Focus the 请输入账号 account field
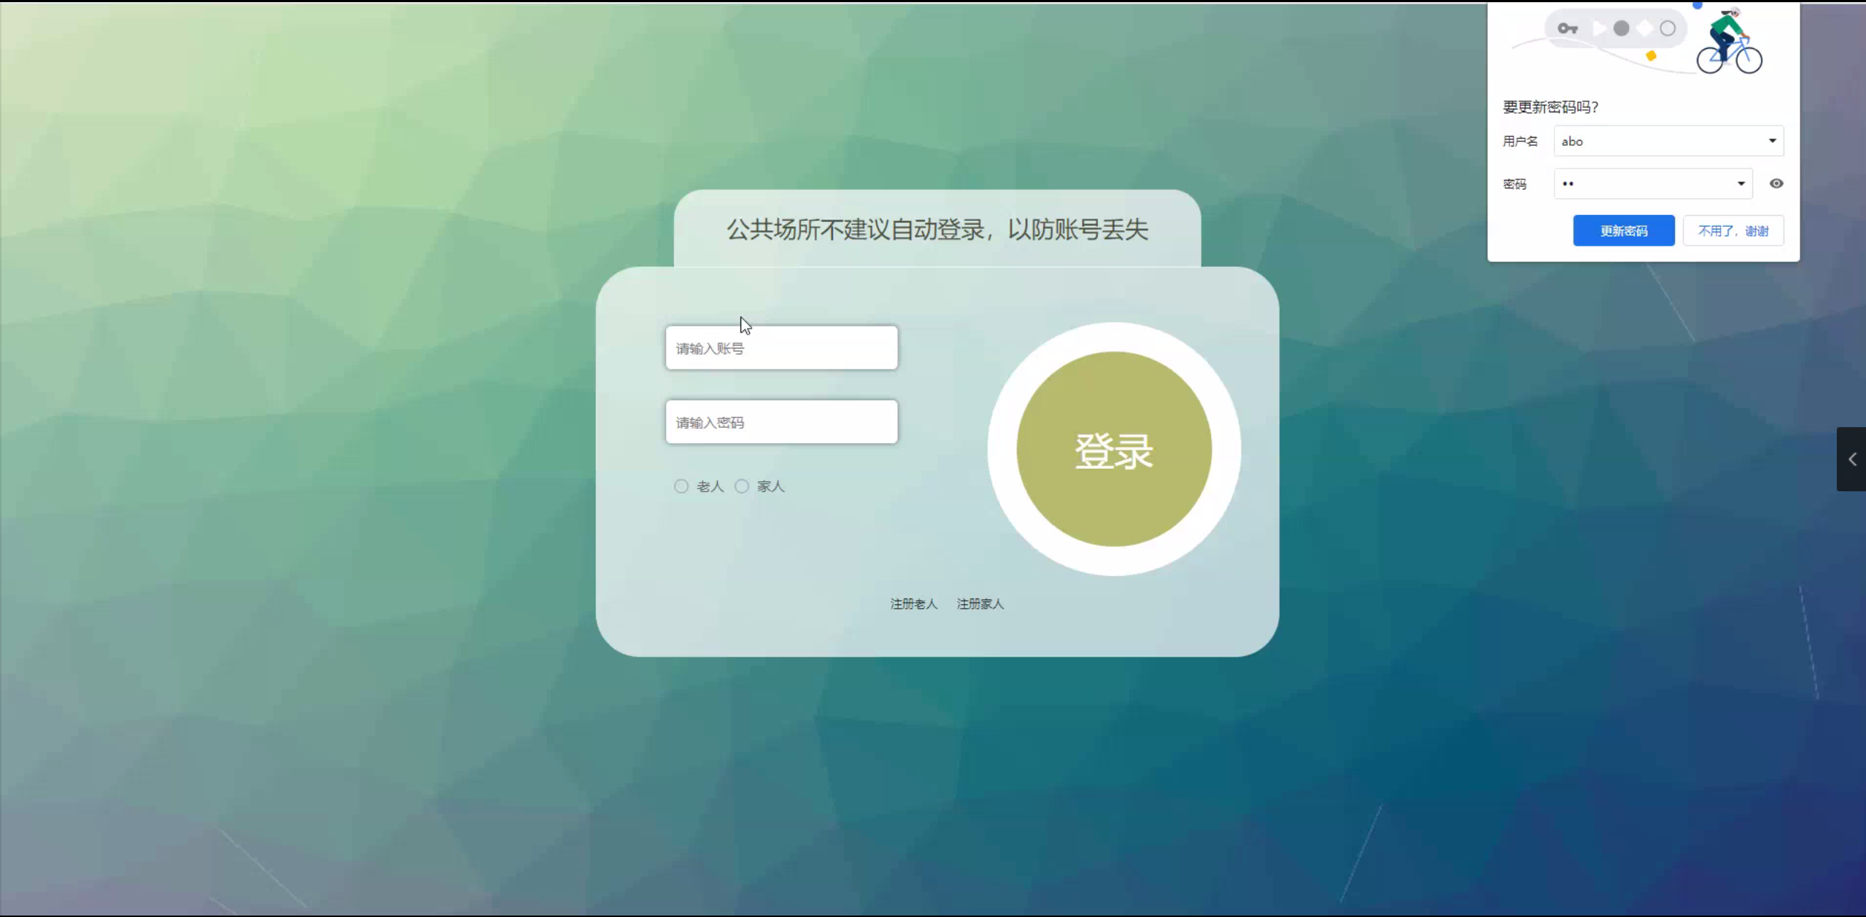 (781, 348)
